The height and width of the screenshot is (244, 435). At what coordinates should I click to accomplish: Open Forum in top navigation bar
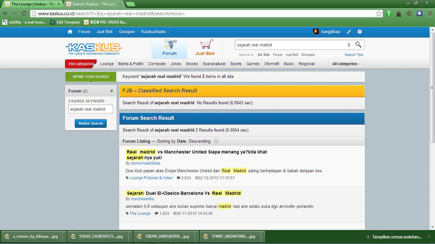tap(84, 32)
